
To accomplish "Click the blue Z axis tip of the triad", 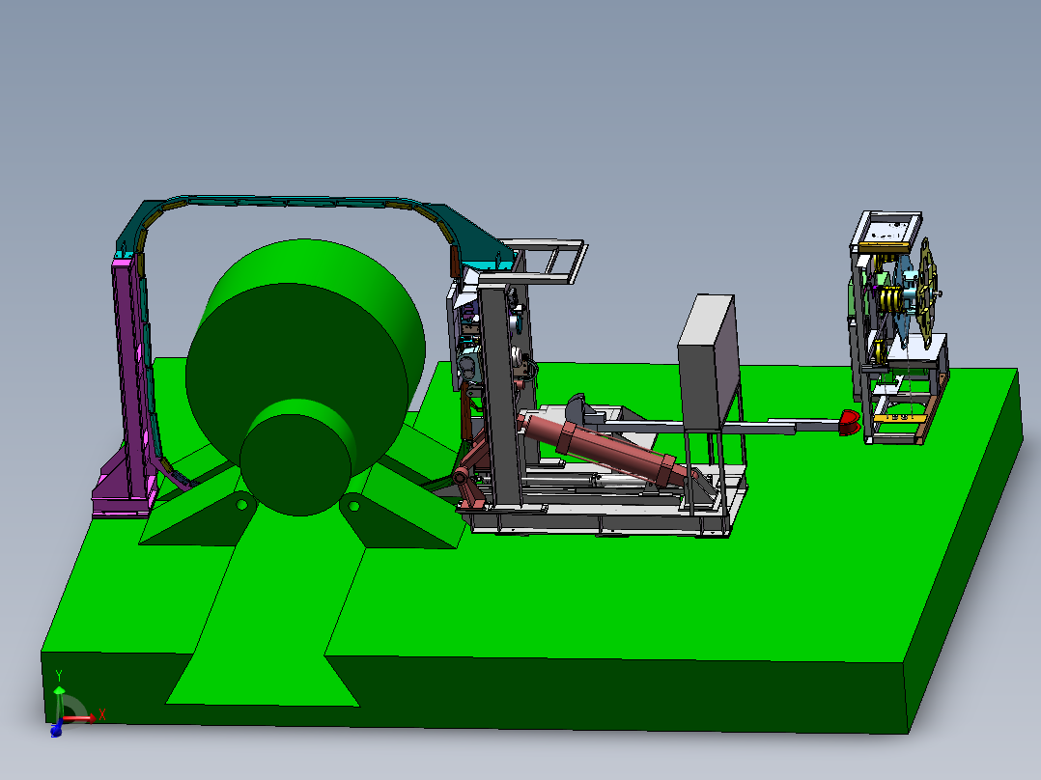I will pos(56,730).
